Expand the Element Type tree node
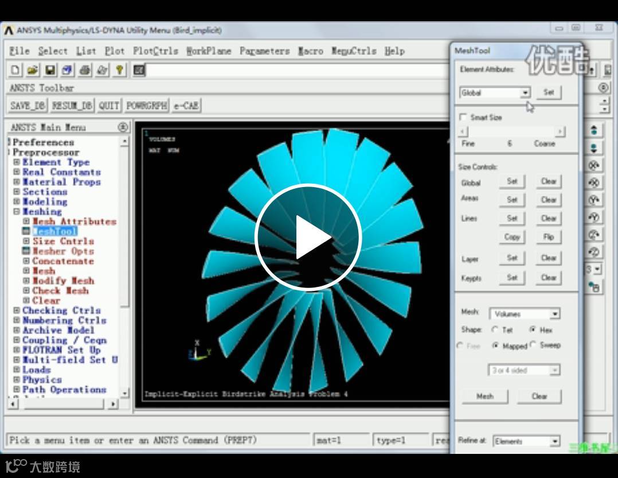The image size is (618, 478). point(17,162)
